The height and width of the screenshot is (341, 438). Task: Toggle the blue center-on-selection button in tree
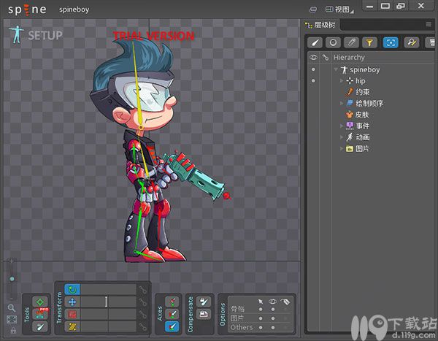(391, 42)
